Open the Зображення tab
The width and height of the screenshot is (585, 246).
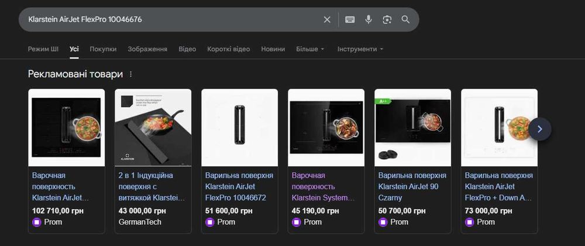[147, 49]
